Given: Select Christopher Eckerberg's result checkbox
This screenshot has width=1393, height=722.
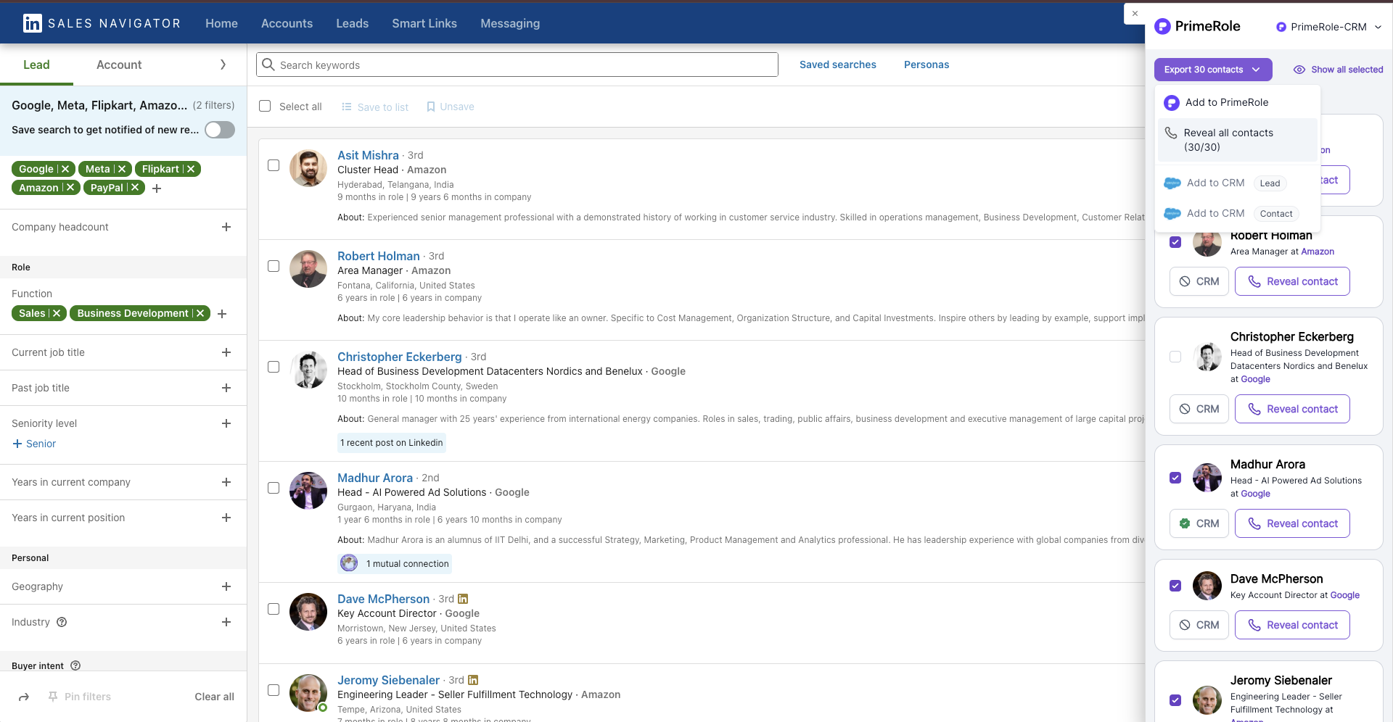Looking at the screenshot, I should pos(274,367).
